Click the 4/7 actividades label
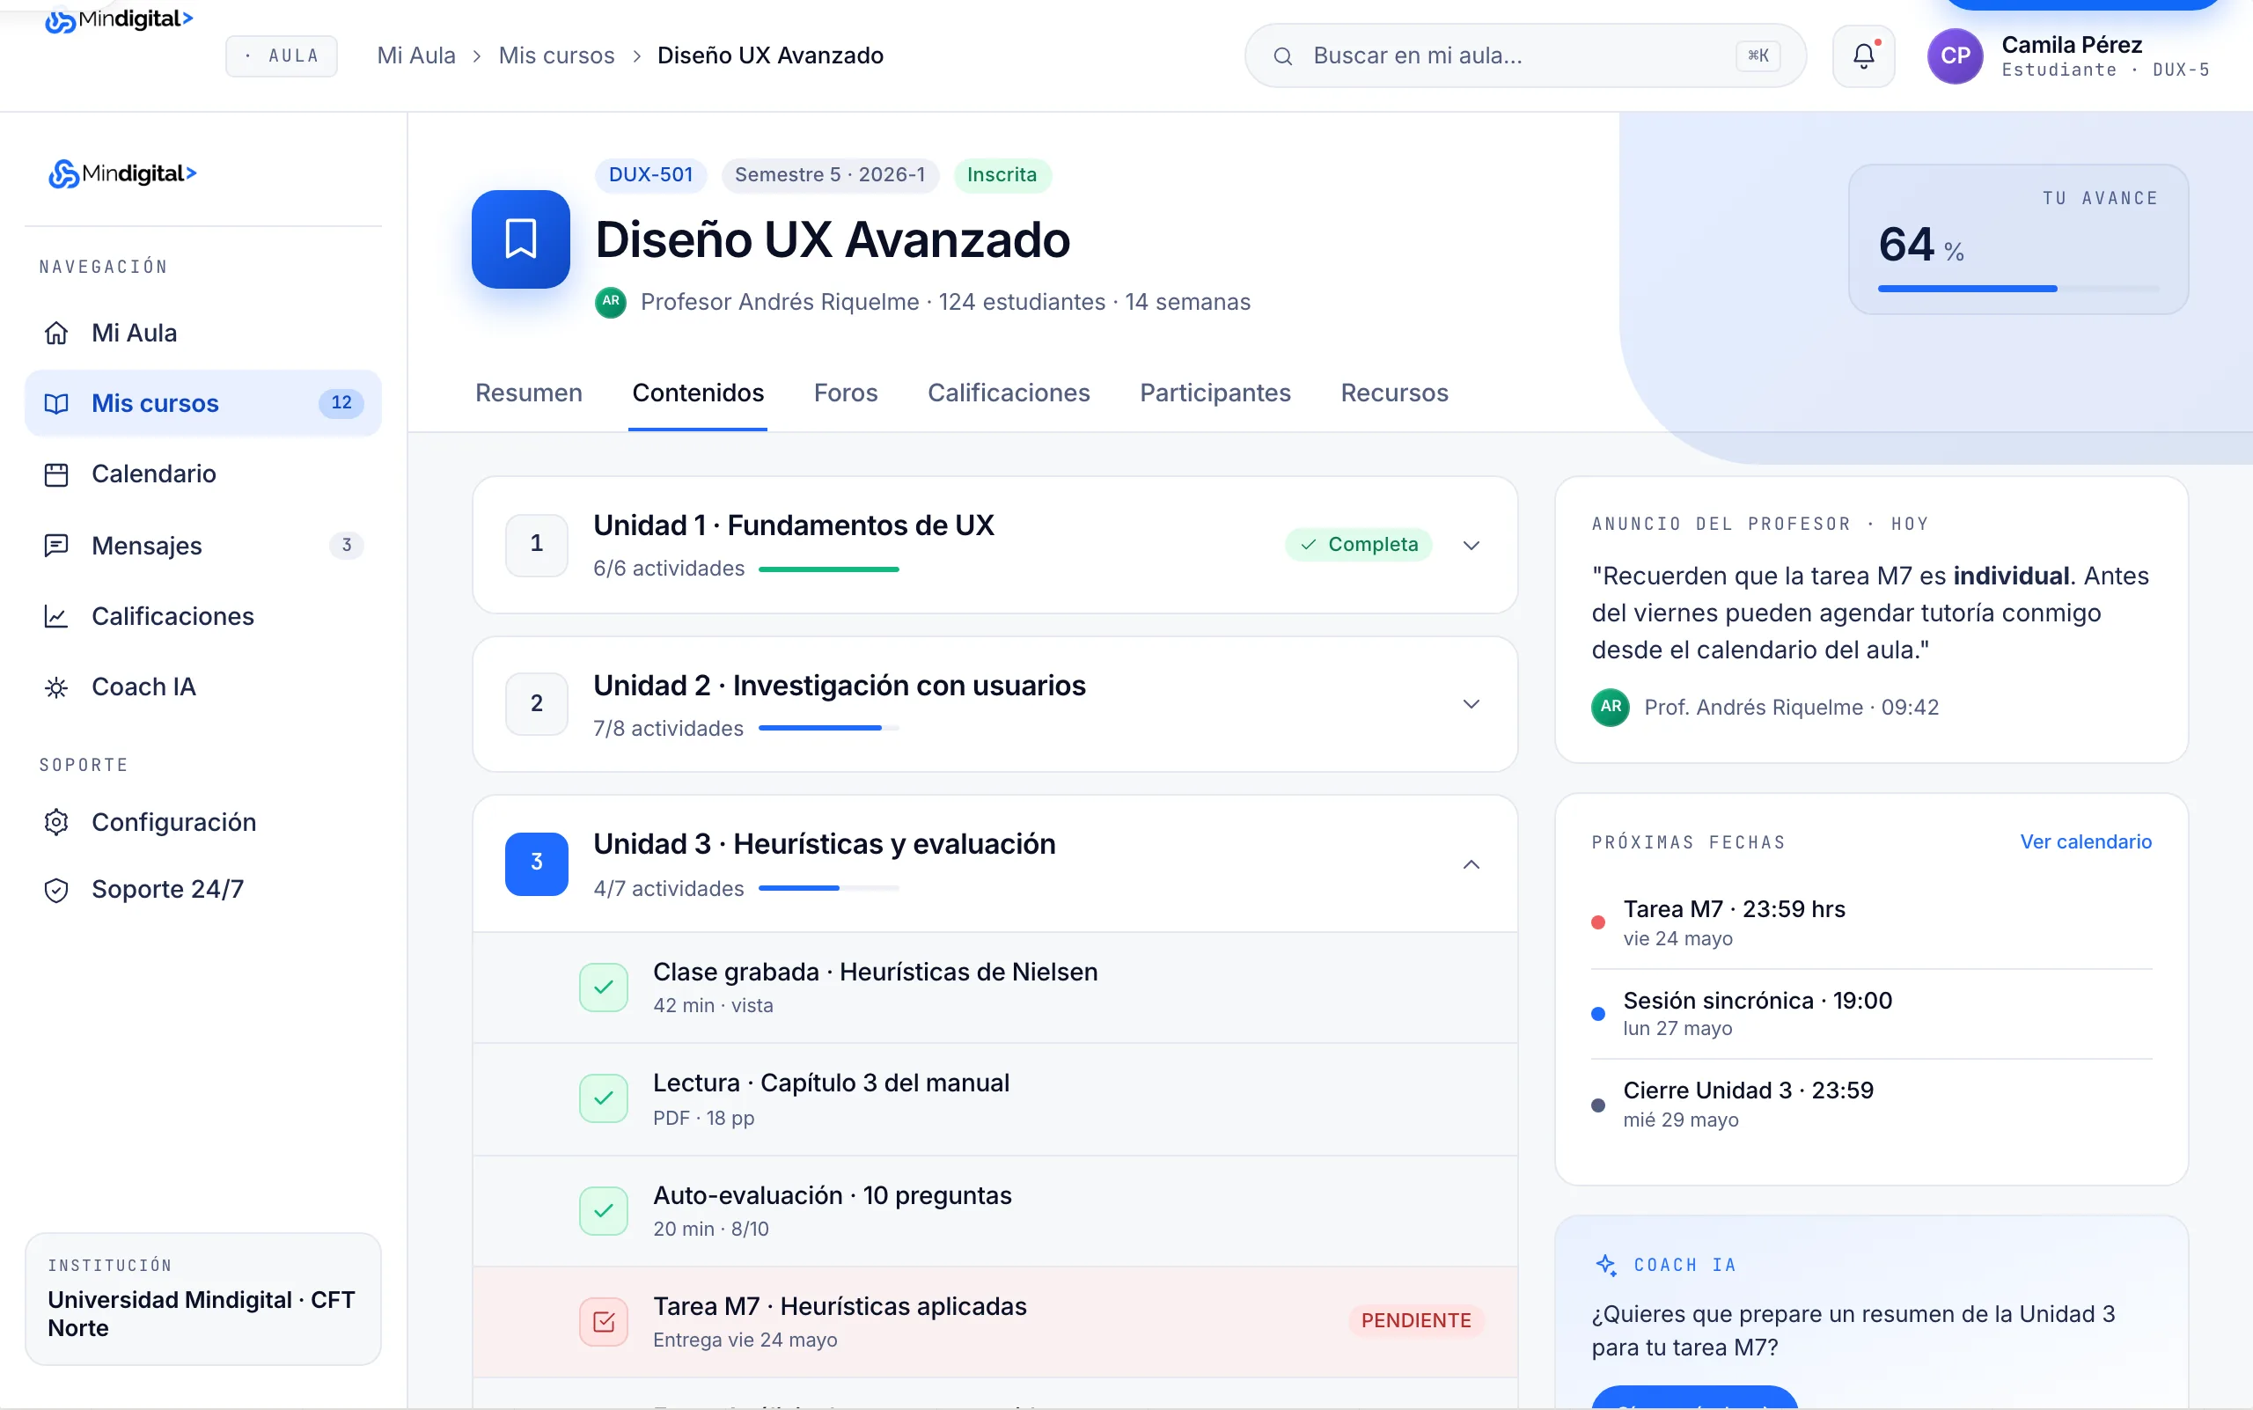The height and width of the screenshot is (1410, 2253). coord(669,889)
